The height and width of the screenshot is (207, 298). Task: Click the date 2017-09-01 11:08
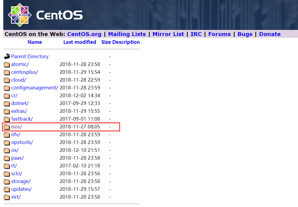pos(80,119)
